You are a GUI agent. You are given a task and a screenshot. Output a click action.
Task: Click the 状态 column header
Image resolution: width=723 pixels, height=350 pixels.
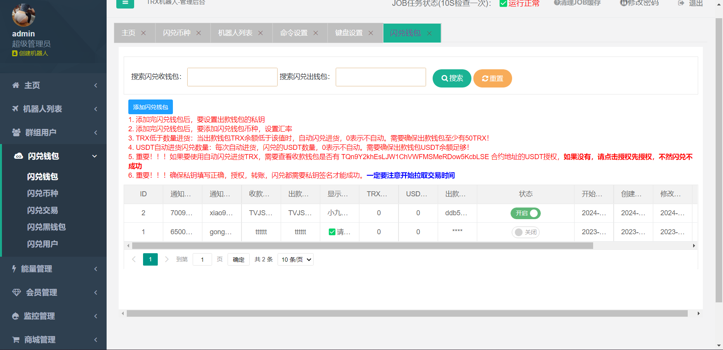click(526, 194)
